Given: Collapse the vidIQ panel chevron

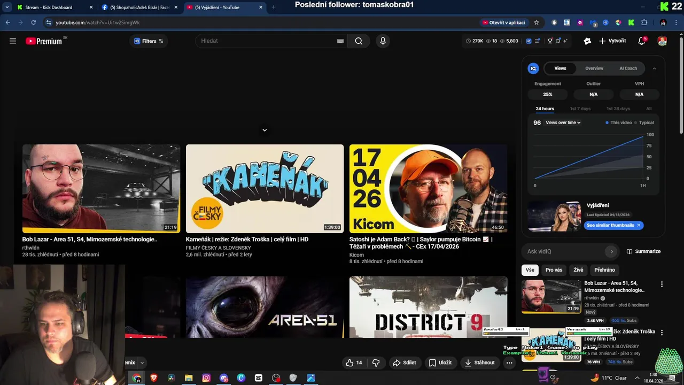Looking at the screenshot, I should [654, 68].
